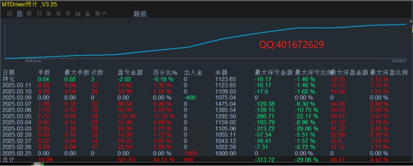
Task: Click the 1475.04 balance value
Action: coord(225,104)
